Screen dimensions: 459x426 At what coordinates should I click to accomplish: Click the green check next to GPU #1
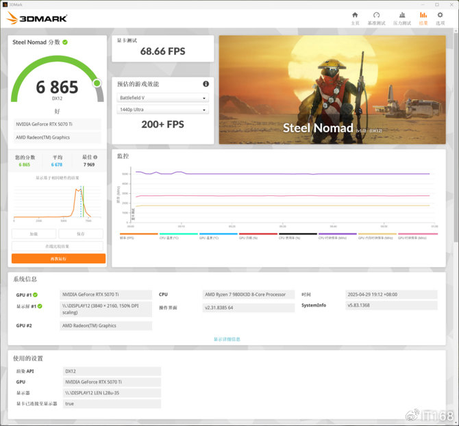tap(35, 295)
